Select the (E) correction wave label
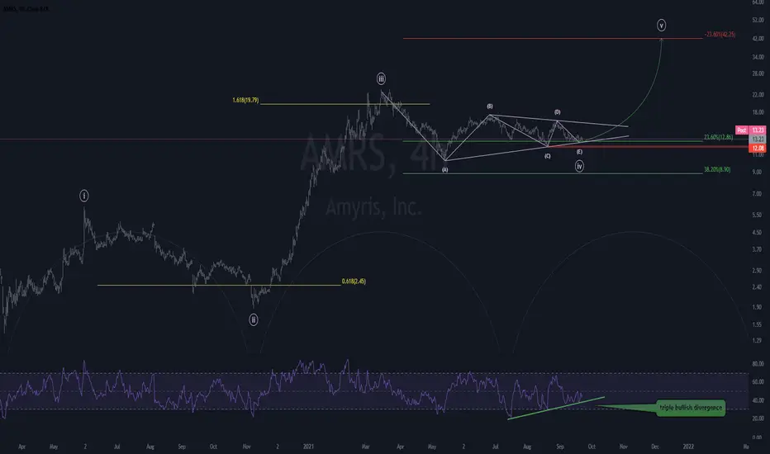 579,152
